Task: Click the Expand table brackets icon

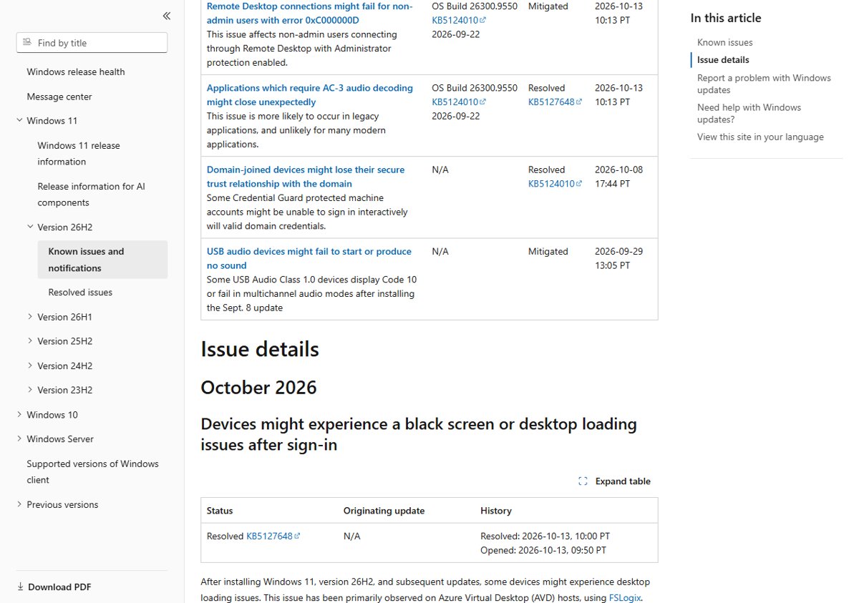Action: (583, 481)
